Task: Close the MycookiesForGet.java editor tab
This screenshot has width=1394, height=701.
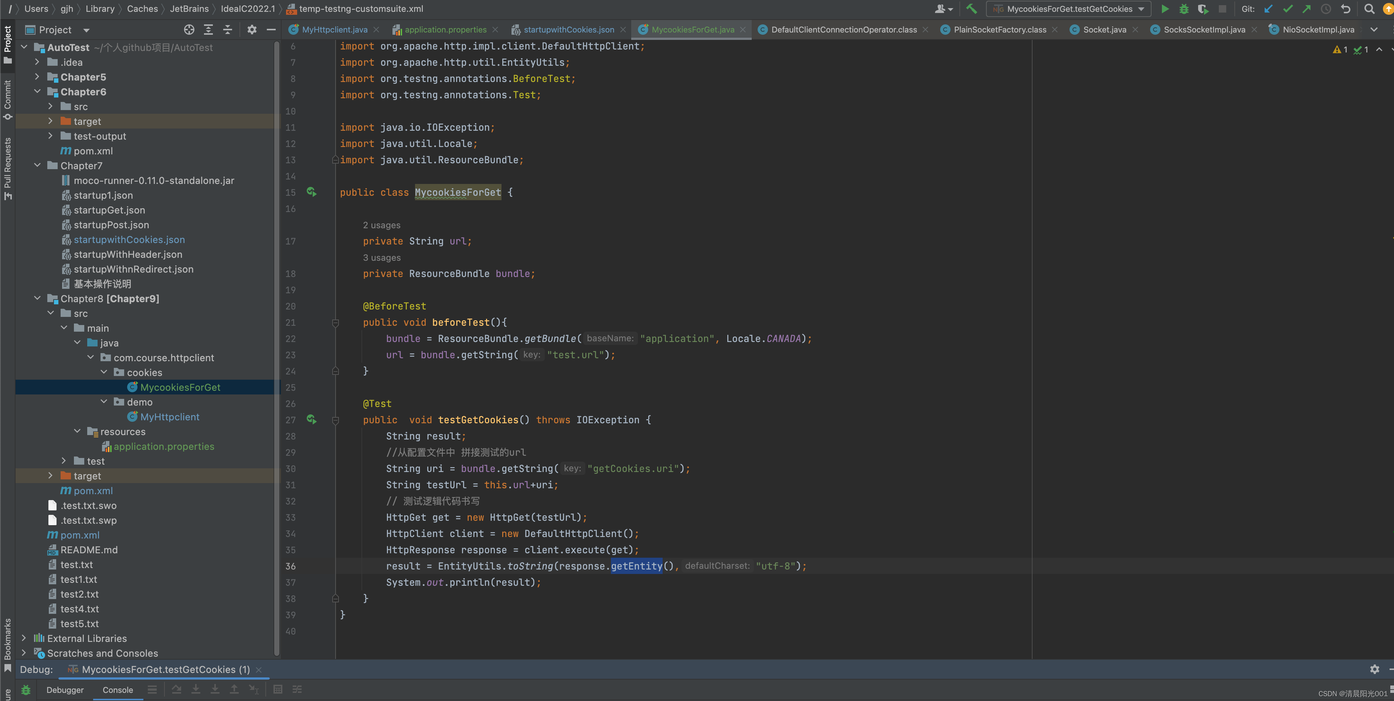Action: coord(743,30)
